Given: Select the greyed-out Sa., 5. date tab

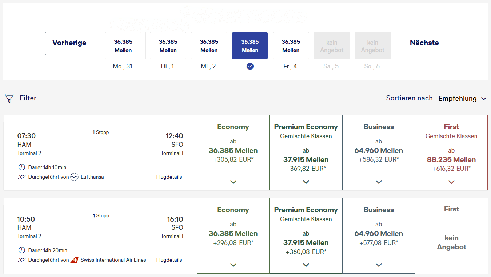Looking at the screenshot, I should [x=331, y=45].
